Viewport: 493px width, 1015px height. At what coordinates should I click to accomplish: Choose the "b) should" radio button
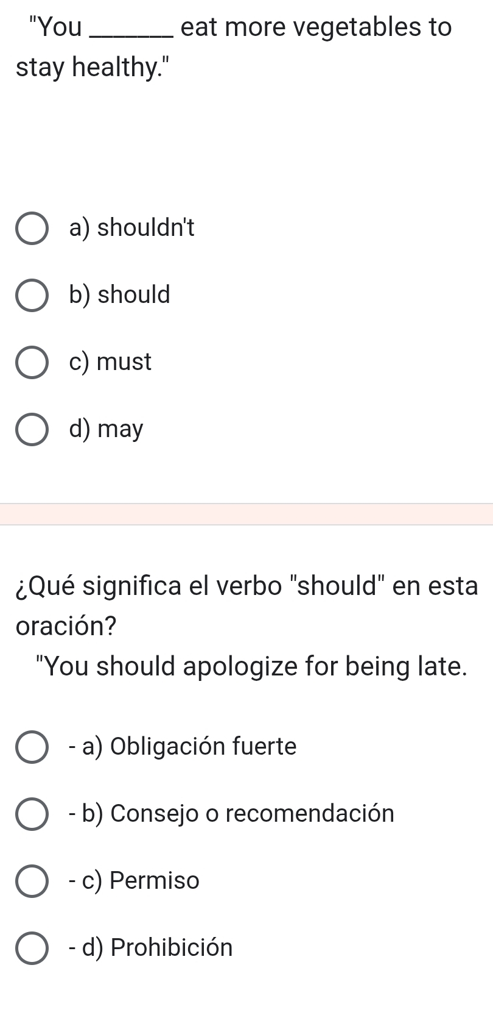[x=32, y=296]
